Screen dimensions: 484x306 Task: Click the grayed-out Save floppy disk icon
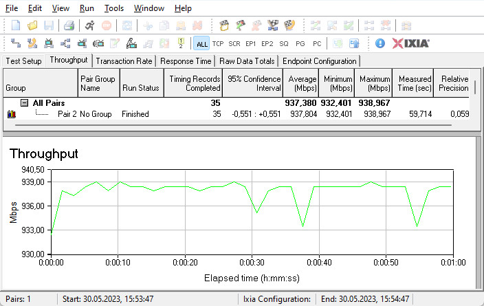click(49, 25)
